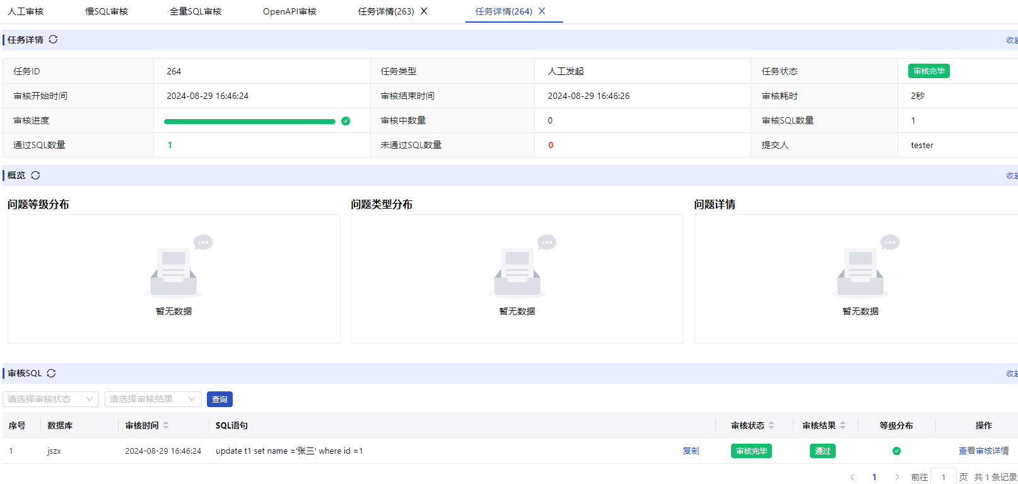Click the red failed SQL count 0
Image resolution: width=1018 pixels, height=484 pixels.
tap(551, 145)
